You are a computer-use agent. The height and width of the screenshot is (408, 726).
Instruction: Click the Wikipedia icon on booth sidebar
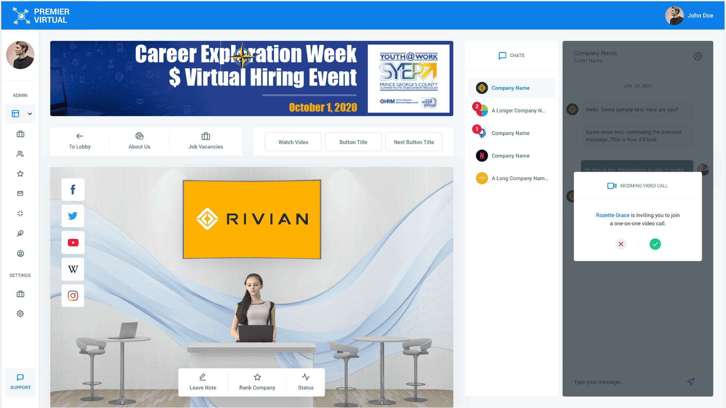pos(73,269)
